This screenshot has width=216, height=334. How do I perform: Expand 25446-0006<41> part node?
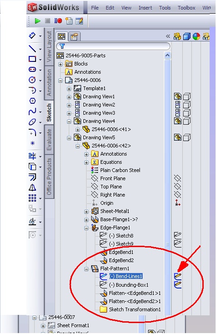(77, 130)
